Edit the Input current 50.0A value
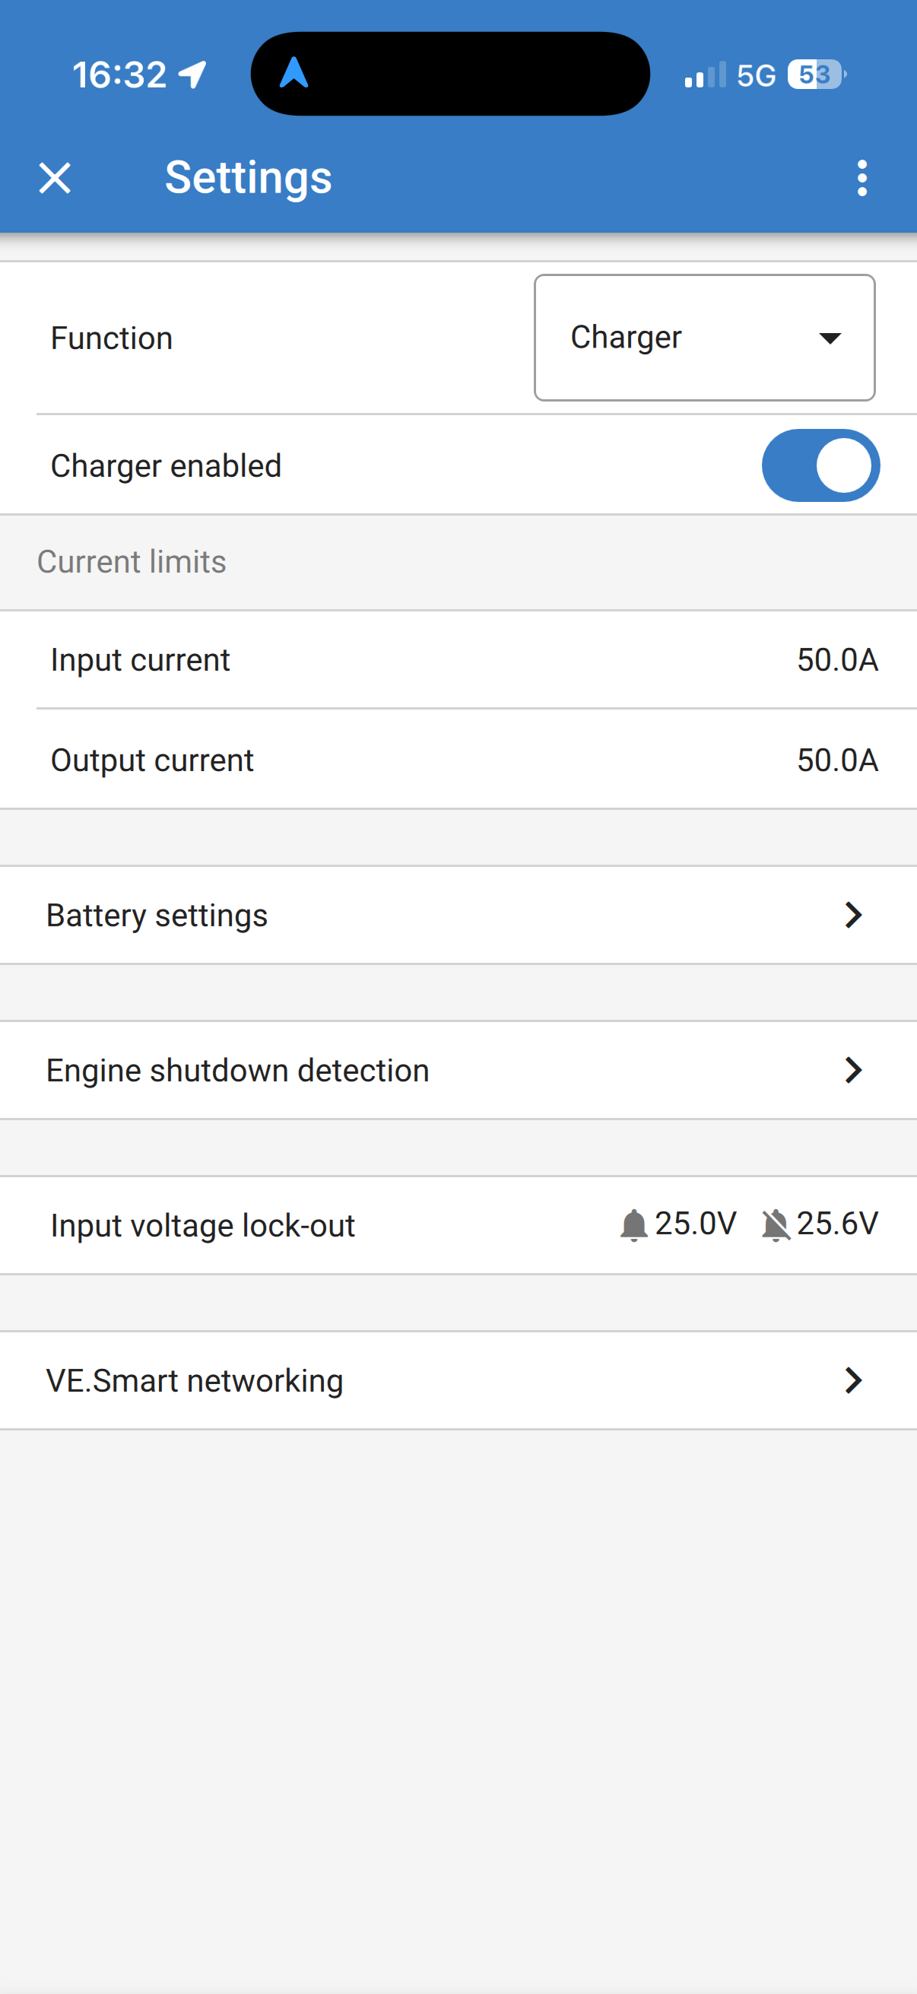 [837, 659]
